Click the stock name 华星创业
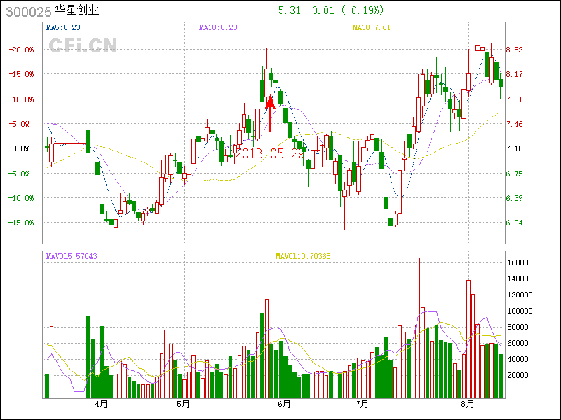The image size is (561, 420). click(77, 11)
